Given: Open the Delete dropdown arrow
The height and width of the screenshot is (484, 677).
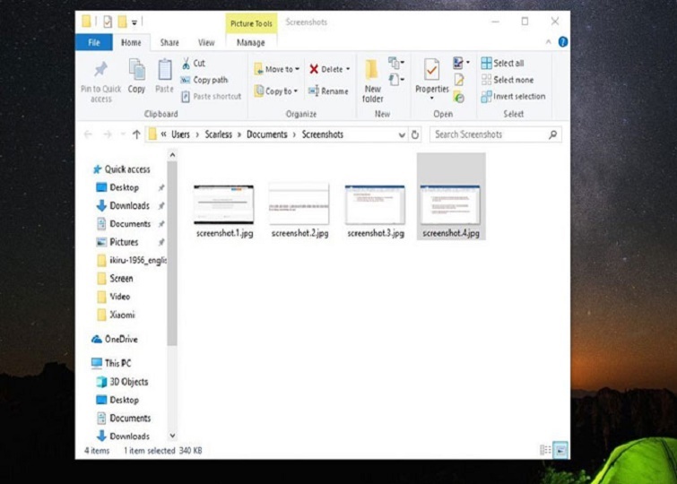Looking at the screenshot, I should coord(348,69).
